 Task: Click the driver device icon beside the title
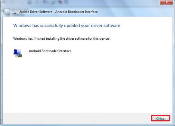(x=15, y=12)
